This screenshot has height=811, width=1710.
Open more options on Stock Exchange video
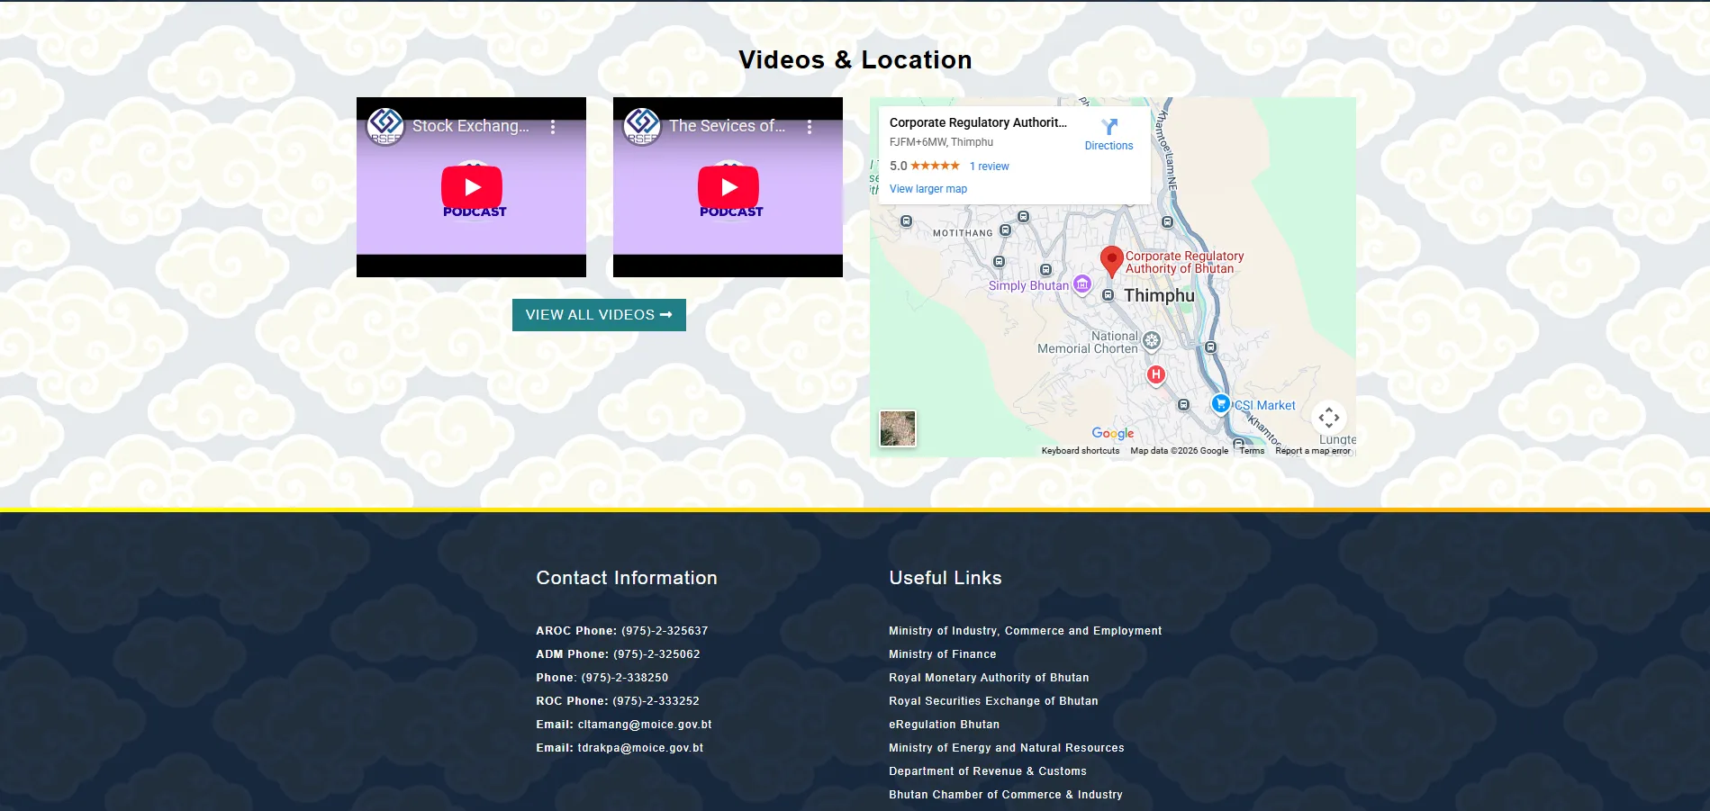click(553, 127)
